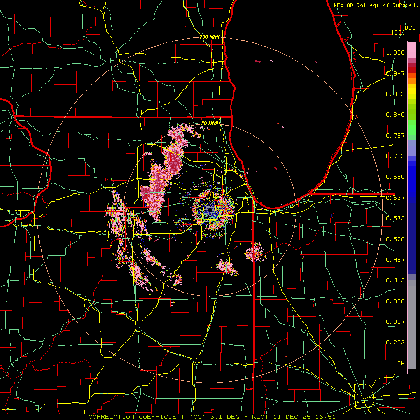Image resolution: width=420 pixels, height=420 pixels.
Task: Click the [CC] units label
Action: coord(398,32)
